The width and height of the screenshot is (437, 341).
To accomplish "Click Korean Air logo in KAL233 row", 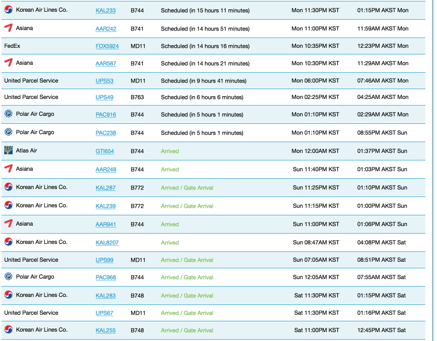I will 8,10.
